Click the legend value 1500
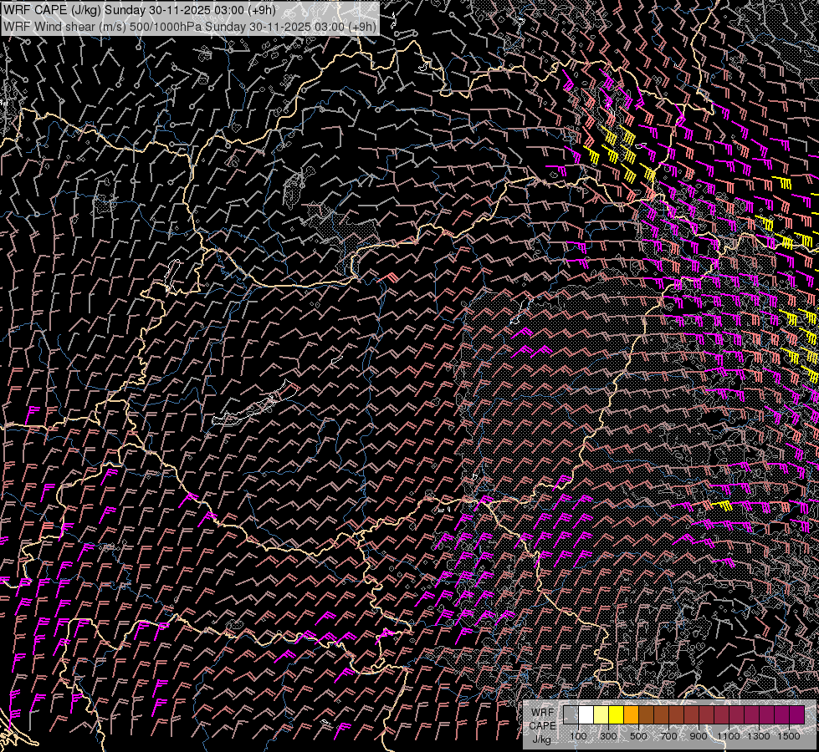819x752 pixels. [x=789, y=736]
